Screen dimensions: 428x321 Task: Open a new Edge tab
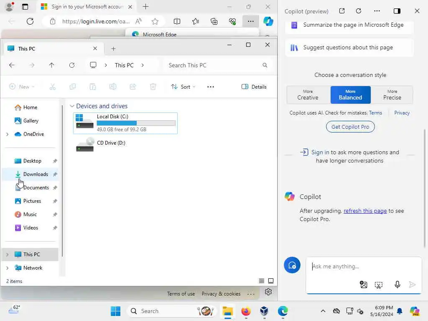(146, 7)
